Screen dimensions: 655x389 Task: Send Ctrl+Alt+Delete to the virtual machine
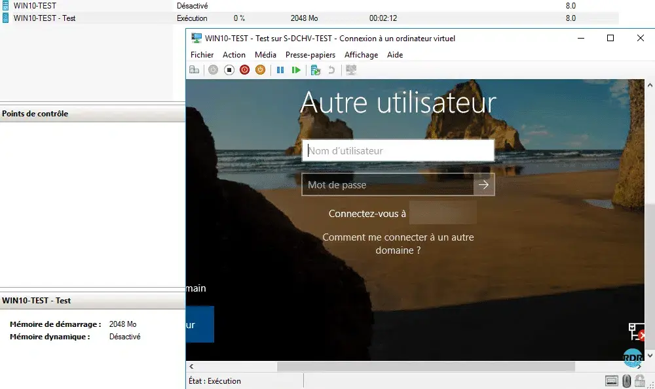(x=195, y=70)
